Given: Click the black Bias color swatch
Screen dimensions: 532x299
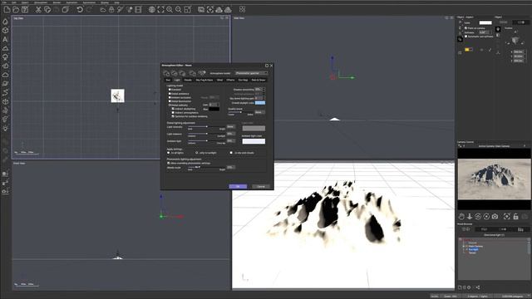Looking at the screenshot, I should click(x=214, y=109).
